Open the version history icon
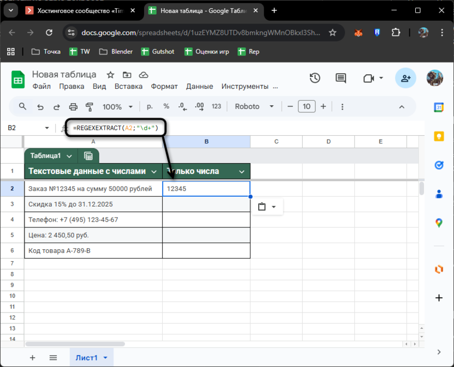This screenshot has height=367, width=454. point(315,78)
